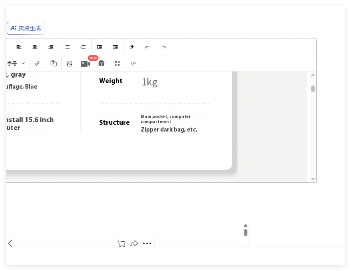
Task: Click preview panel scrollbar up arrow
Action: pos(245,225)
